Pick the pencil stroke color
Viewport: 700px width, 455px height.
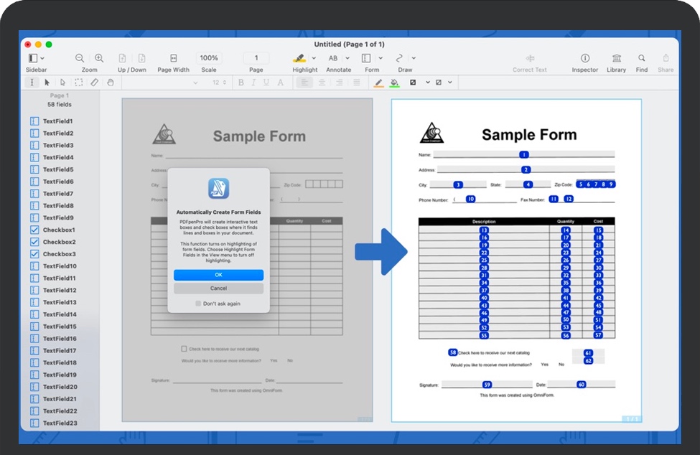click(x=378, y=83)
